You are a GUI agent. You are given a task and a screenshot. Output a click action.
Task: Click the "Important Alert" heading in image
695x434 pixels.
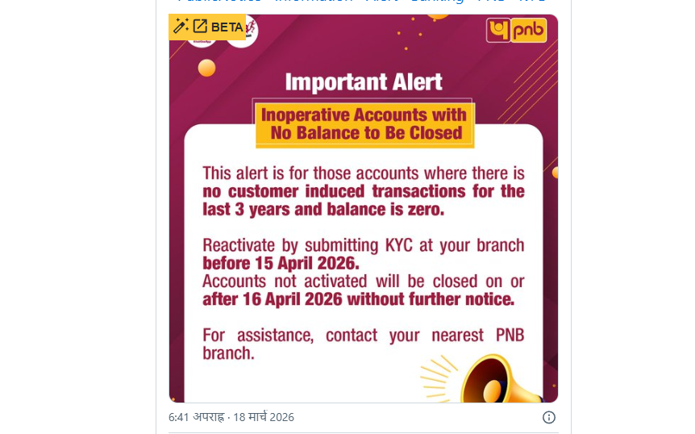click(364, 82)
